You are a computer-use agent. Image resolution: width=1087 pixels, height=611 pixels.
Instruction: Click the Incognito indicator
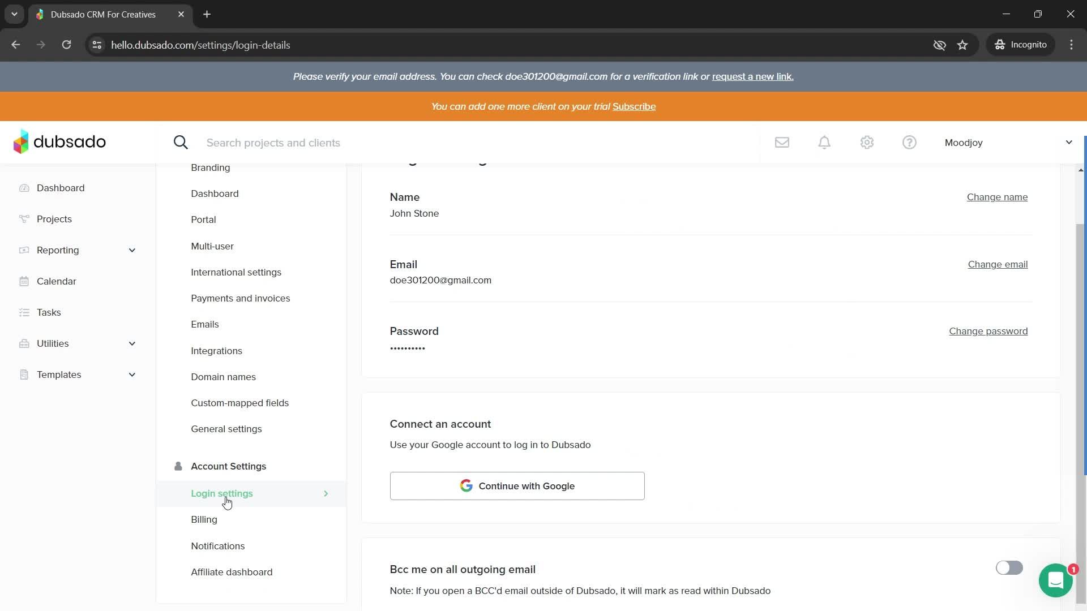[1021, 45]
